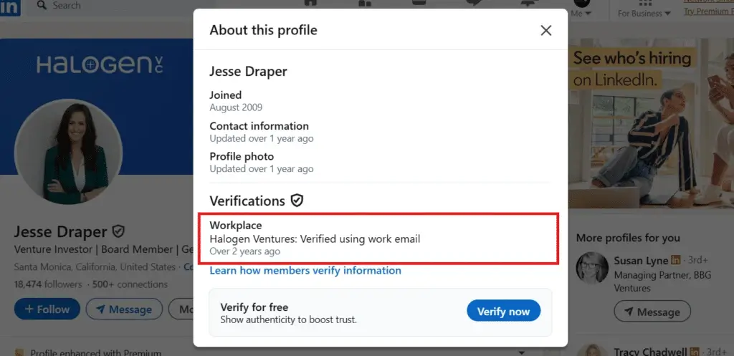734x356 pixels.
Task: Open the Try Premium link
Action: [x=709, y=11]
